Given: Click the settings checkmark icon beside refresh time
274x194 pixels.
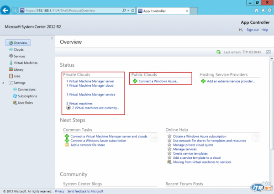Looking at the screenshot, I should tap(268, 52).
